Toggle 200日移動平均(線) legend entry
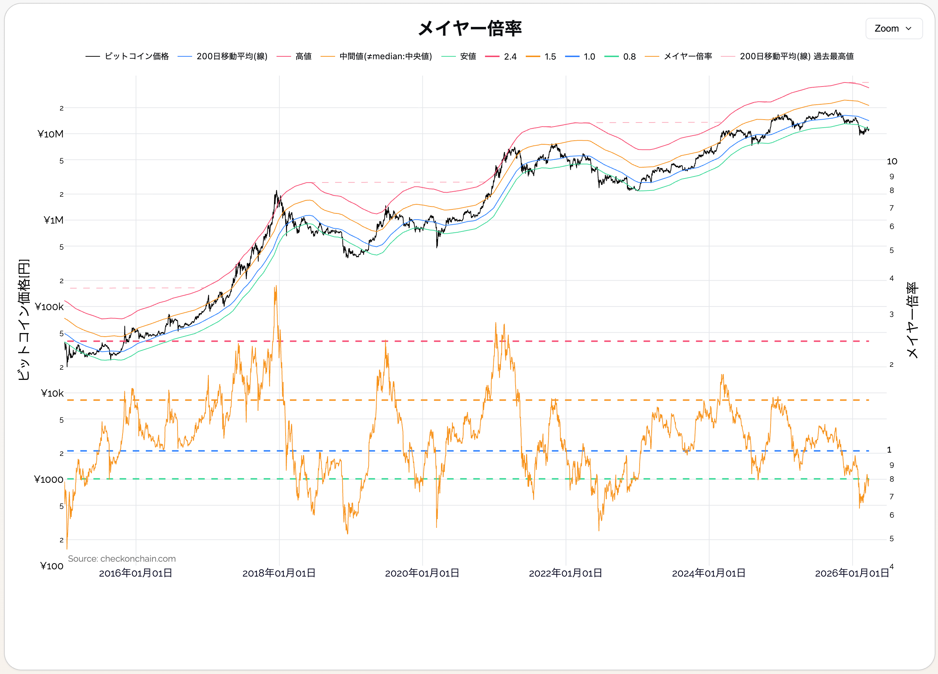 coord(232,56)
